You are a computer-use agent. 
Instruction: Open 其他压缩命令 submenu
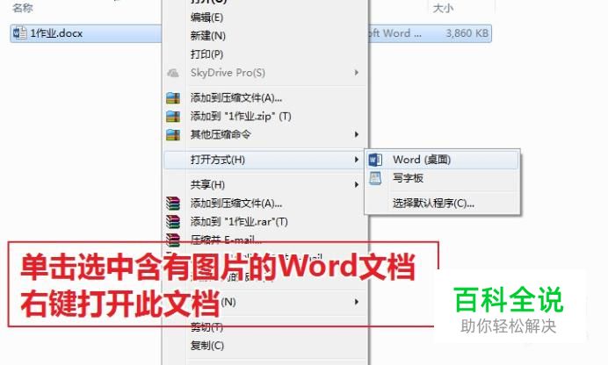(x=221, y=134)
